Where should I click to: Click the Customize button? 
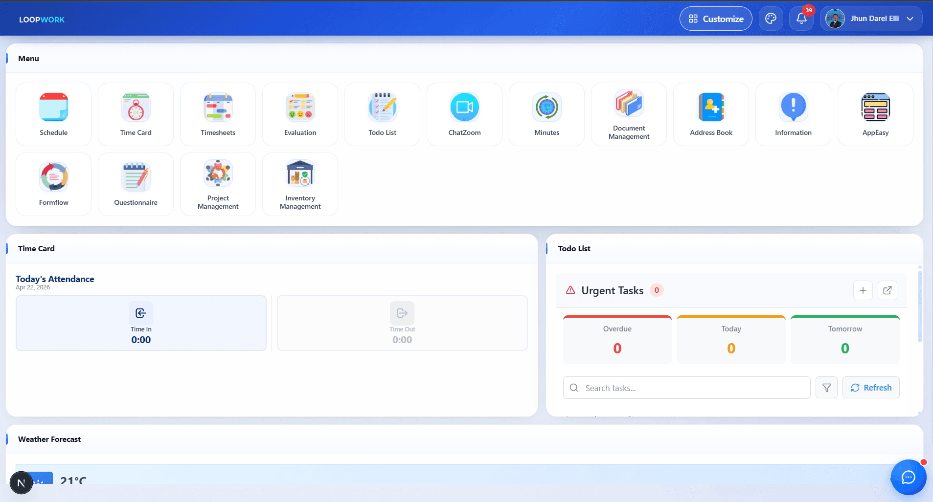tap(716, 19)
